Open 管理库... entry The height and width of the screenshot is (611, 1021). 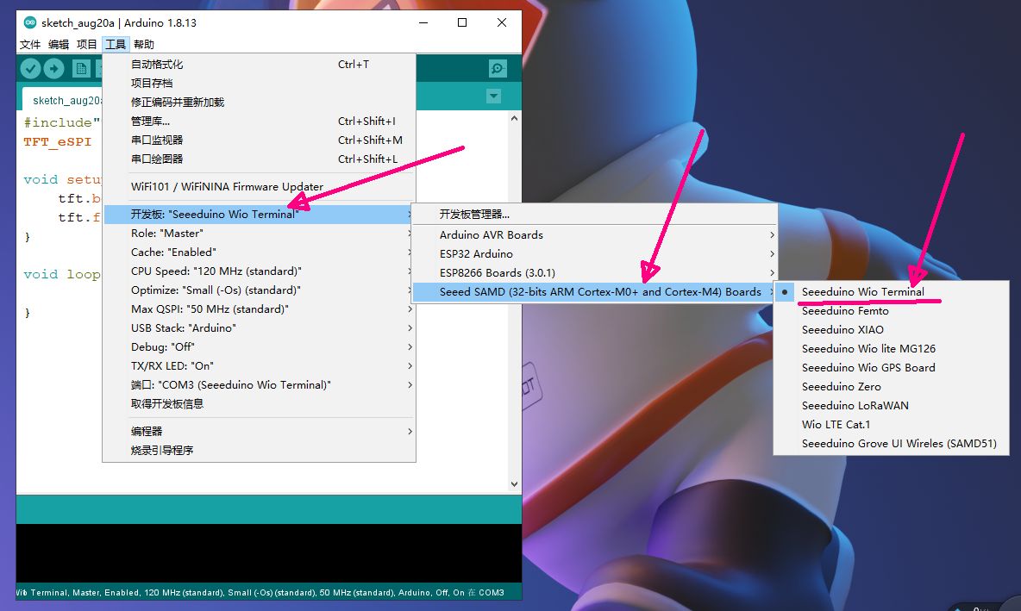pyautogui.click(x=260, y=121)
